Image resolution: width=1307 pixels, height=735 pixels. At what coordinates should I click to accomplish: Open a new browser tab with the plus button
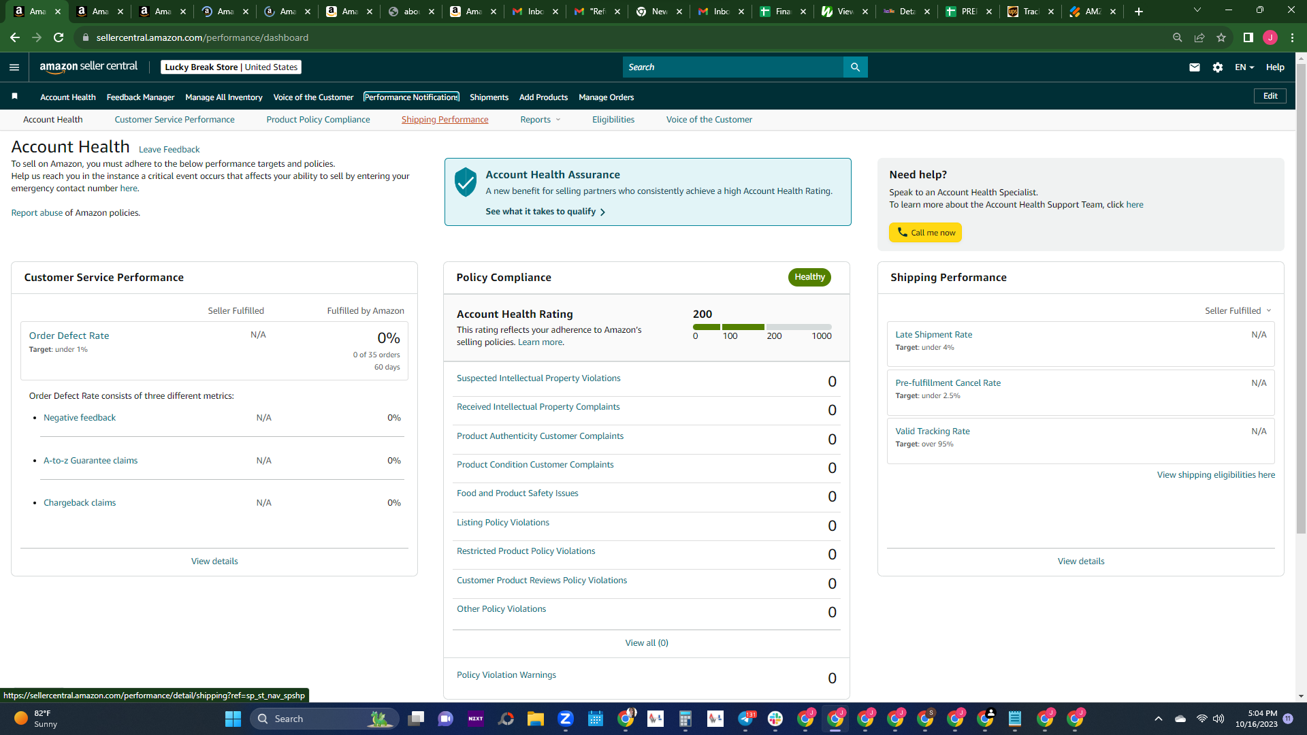pyautogui.click(x=1139, y=12)
